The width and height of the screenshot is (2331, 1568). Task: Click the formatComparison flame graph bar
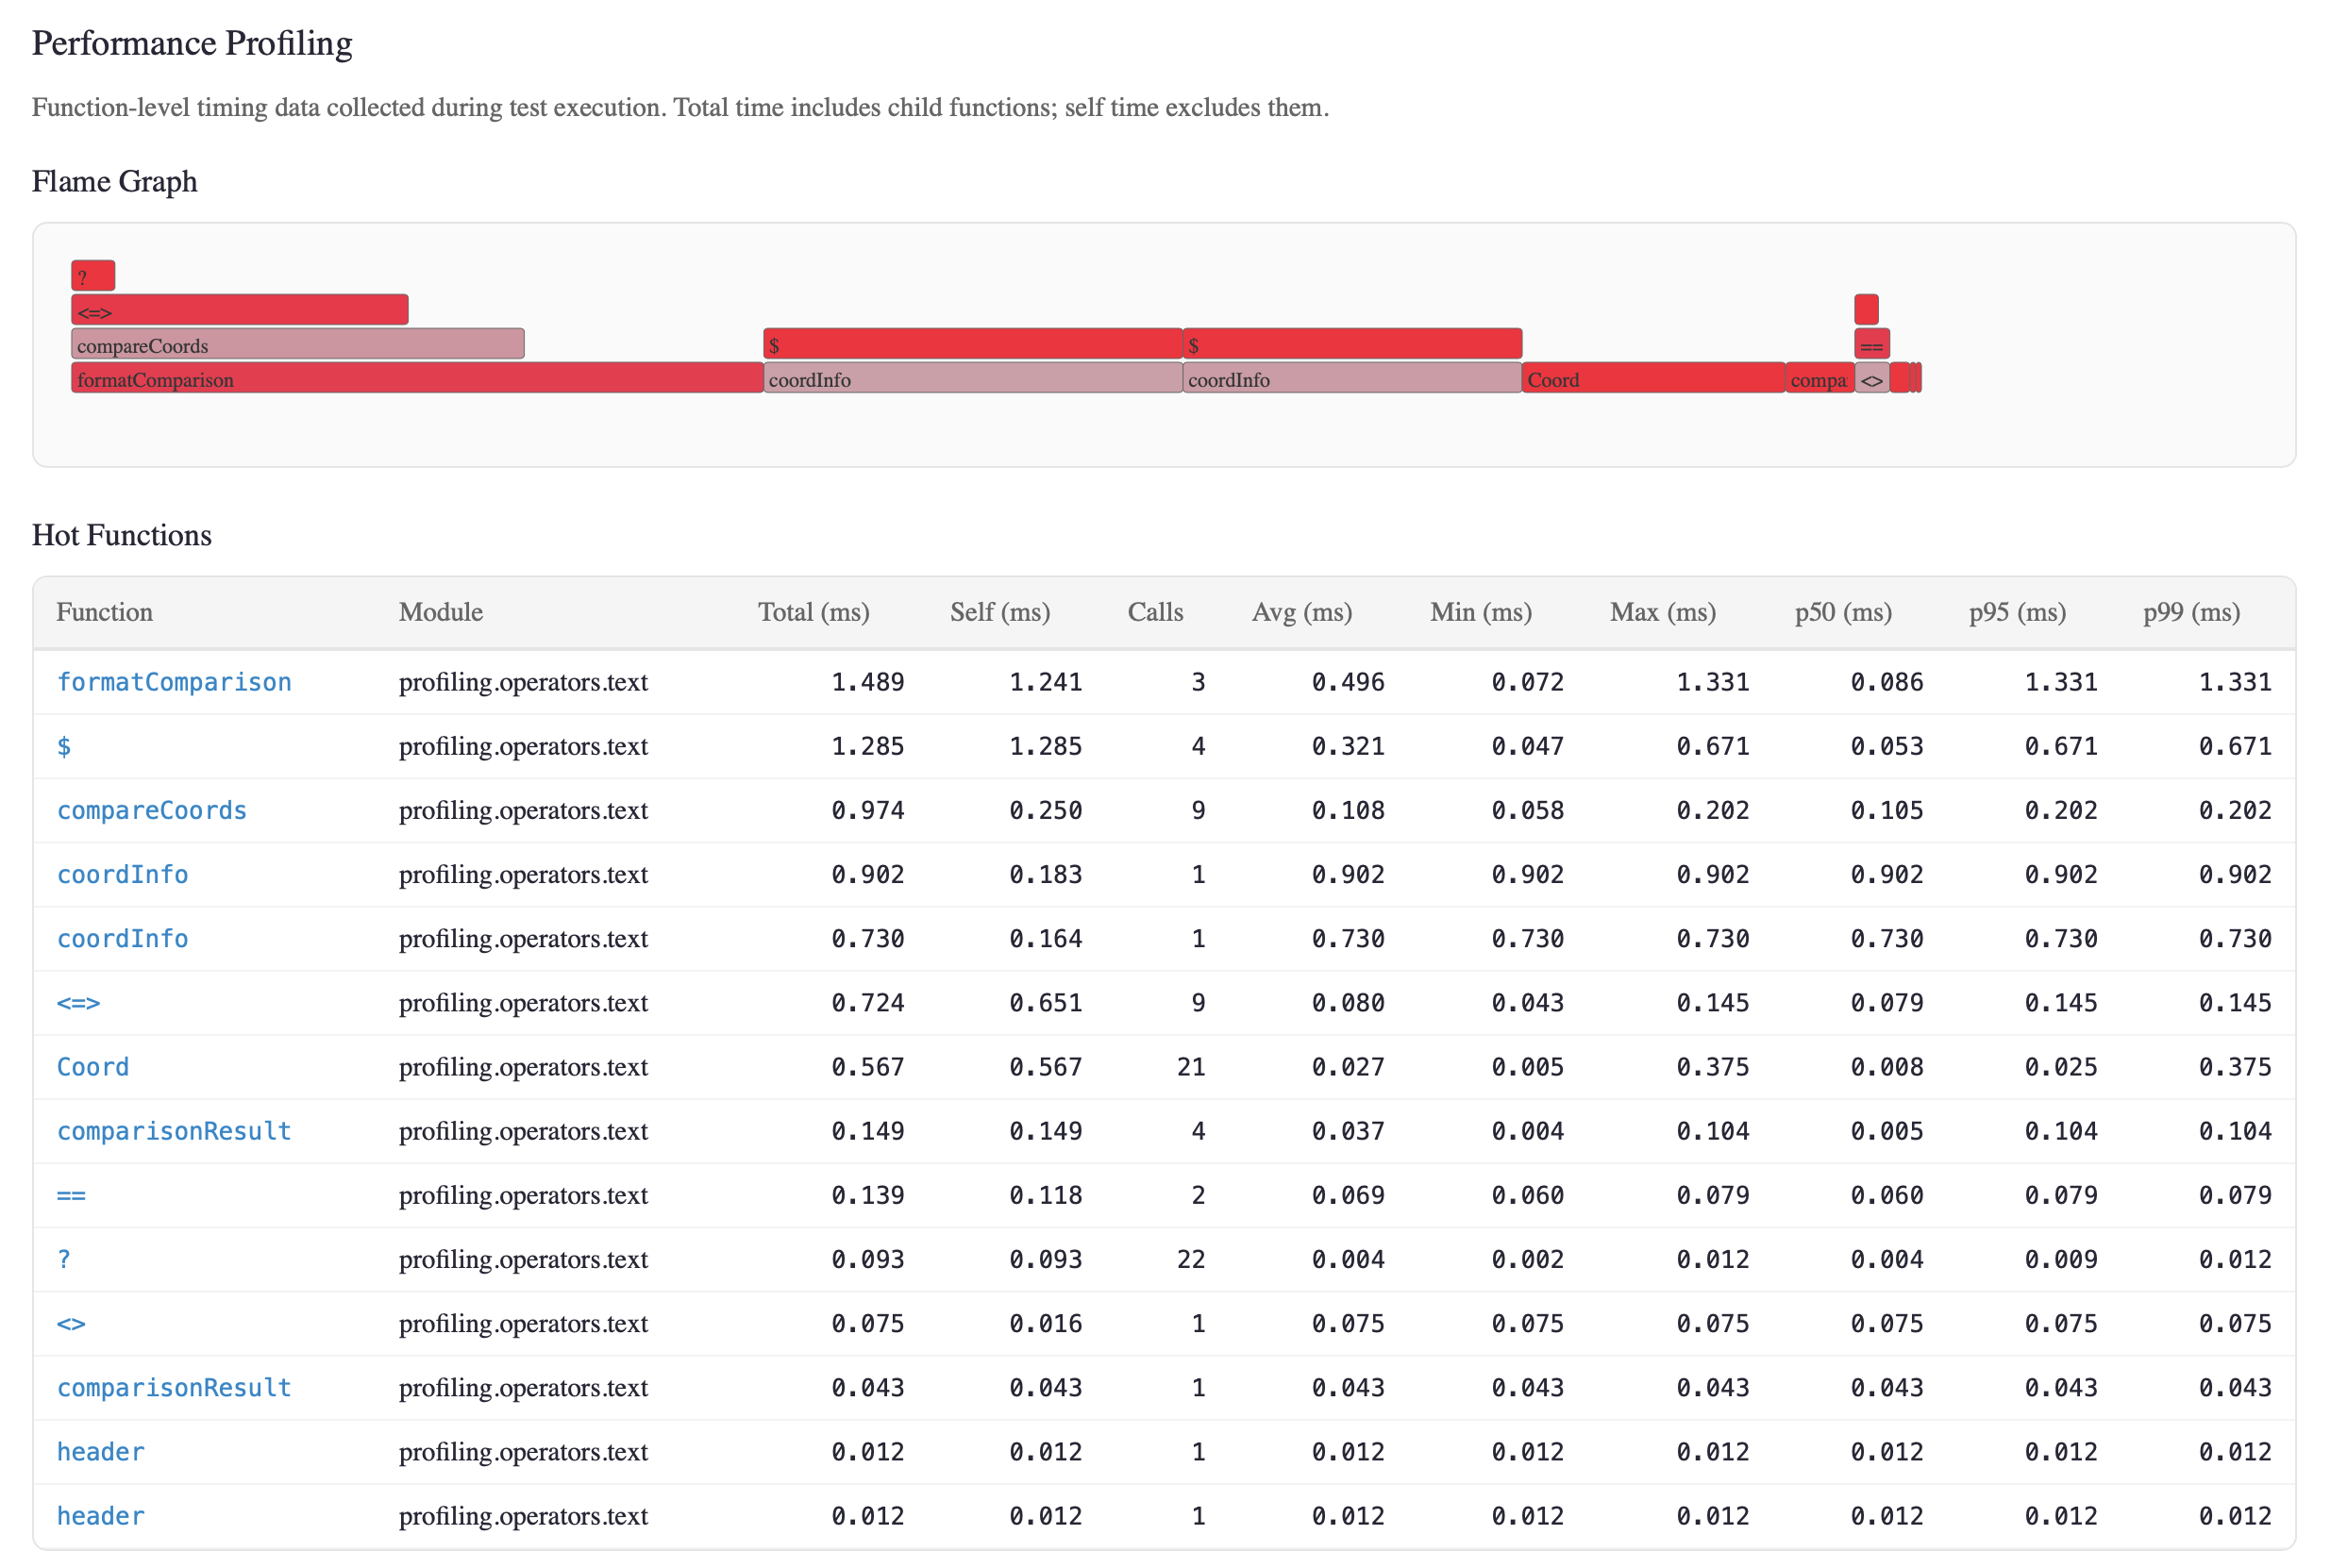[x=416, y=379]
